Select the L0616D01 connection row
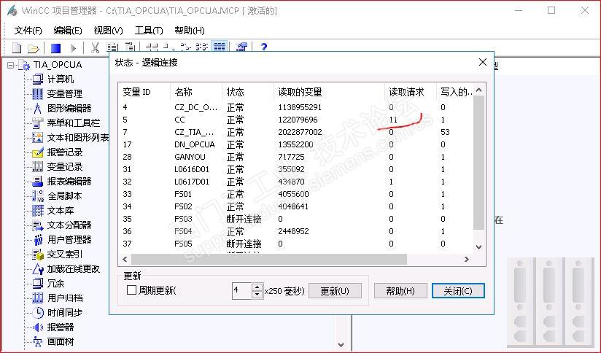The image size is (601, 353). [x=296, y=169]
